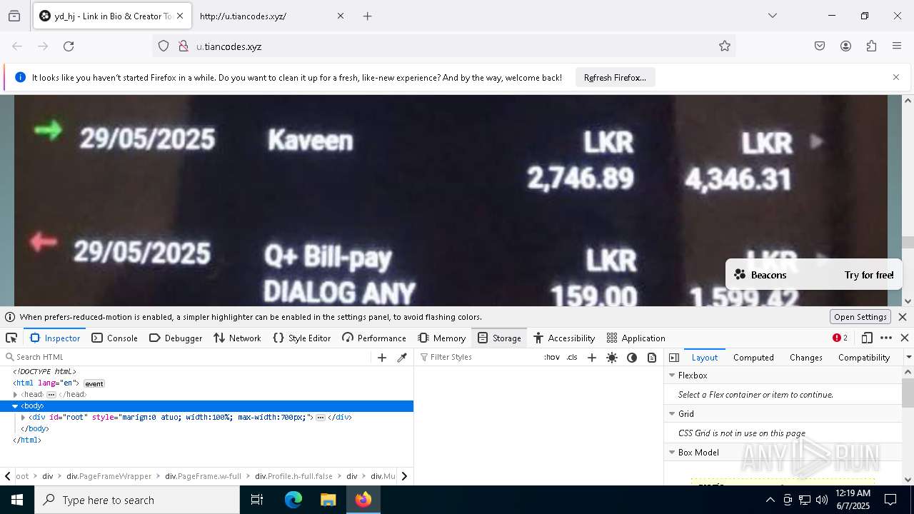
Task: Create a new node in HTML
Action: pos(382,358)
